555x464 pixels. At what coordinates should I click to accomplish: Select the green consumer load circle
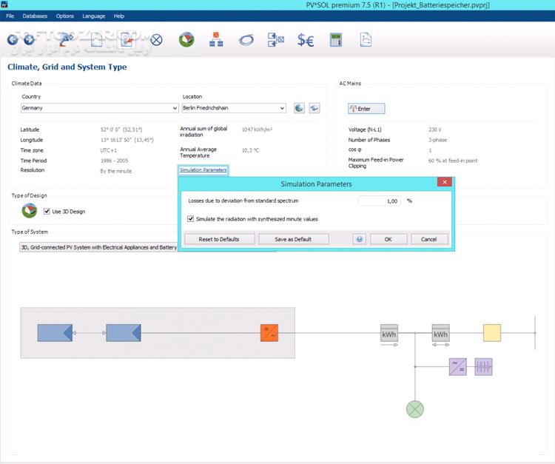click(415, 409)
